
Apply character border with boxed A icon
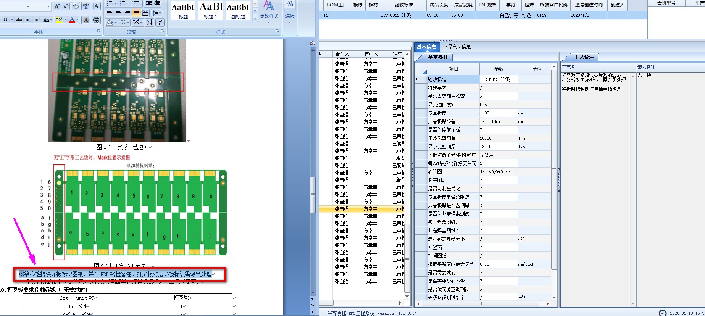click(x=96, y=6)
